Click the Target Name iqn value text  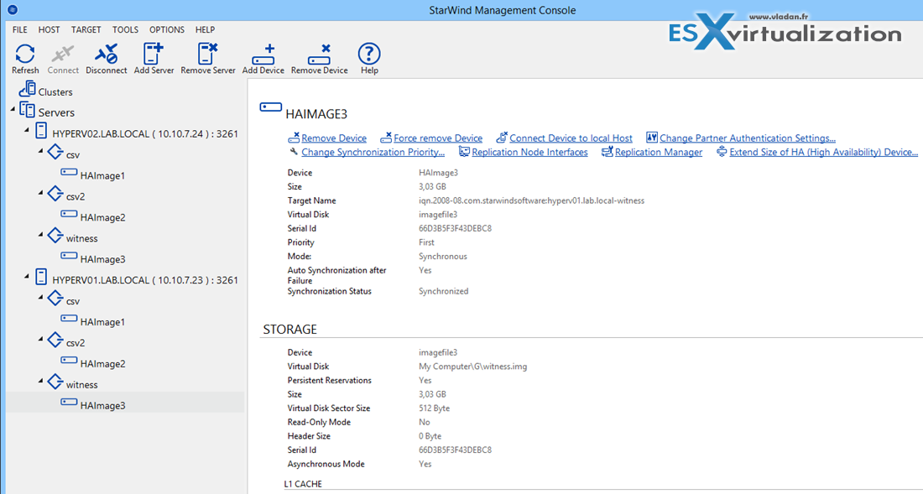click(531, 200)
